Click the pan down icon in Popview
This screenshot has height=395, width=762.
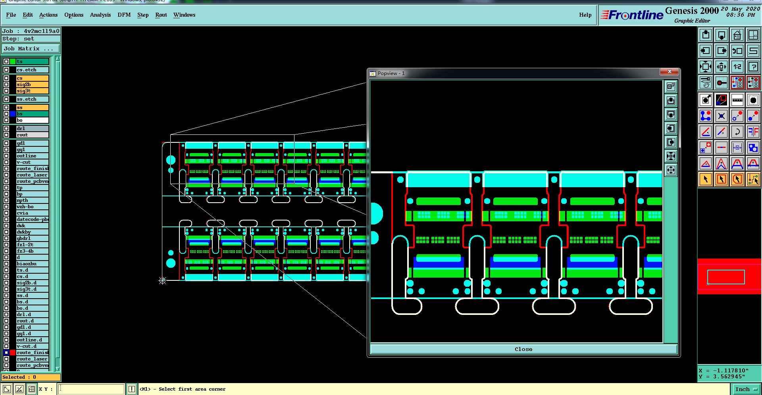tap(671, 114)
